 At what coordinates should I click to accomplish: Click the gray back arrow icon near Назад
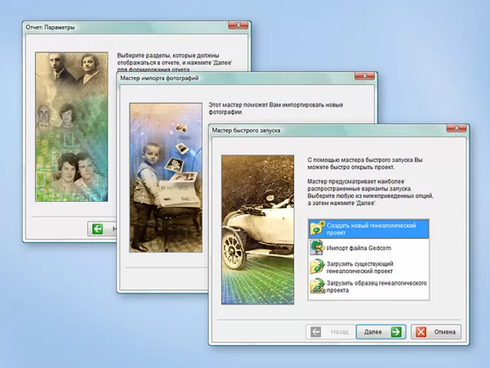point(316,332)
